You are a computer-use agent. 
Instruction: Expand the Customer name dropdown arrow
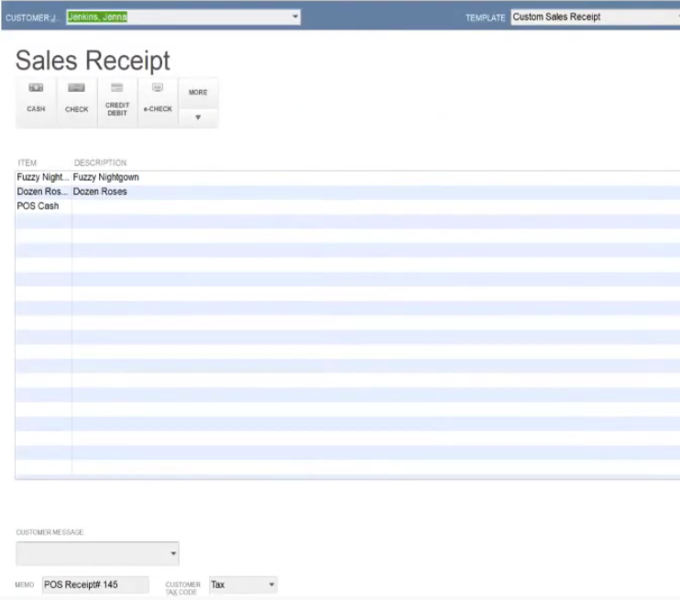[x=295, y=17]
